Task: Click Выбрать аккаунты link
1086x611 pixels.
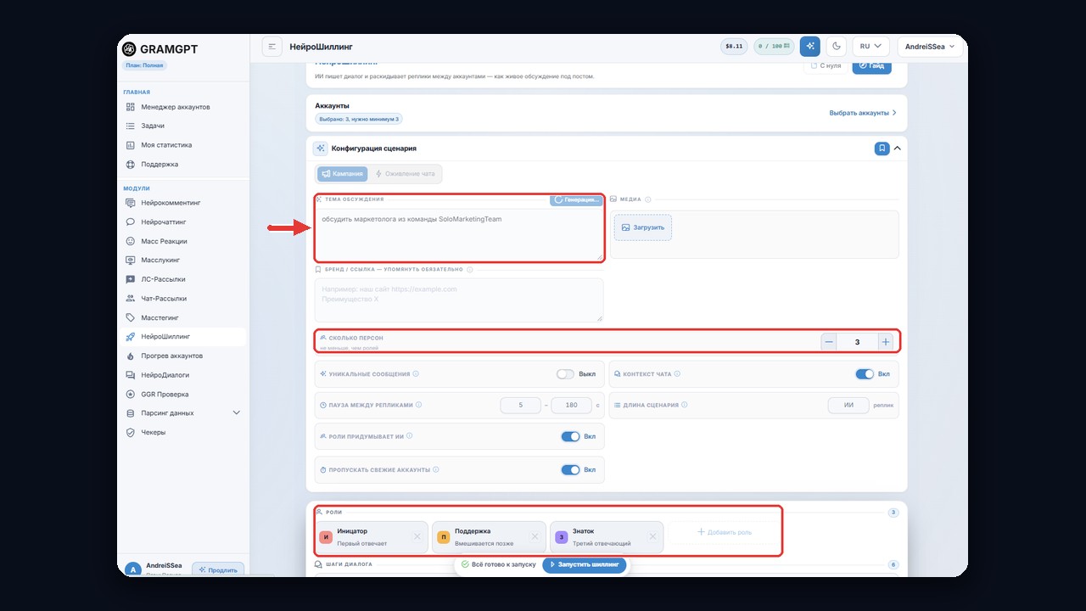Action: click(863, 113)
